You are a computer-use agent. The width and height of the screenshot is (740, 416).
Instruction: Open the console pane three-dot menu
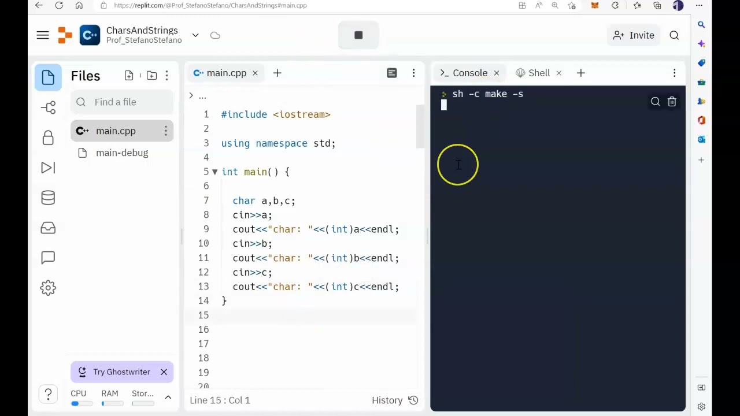(674, 73)
